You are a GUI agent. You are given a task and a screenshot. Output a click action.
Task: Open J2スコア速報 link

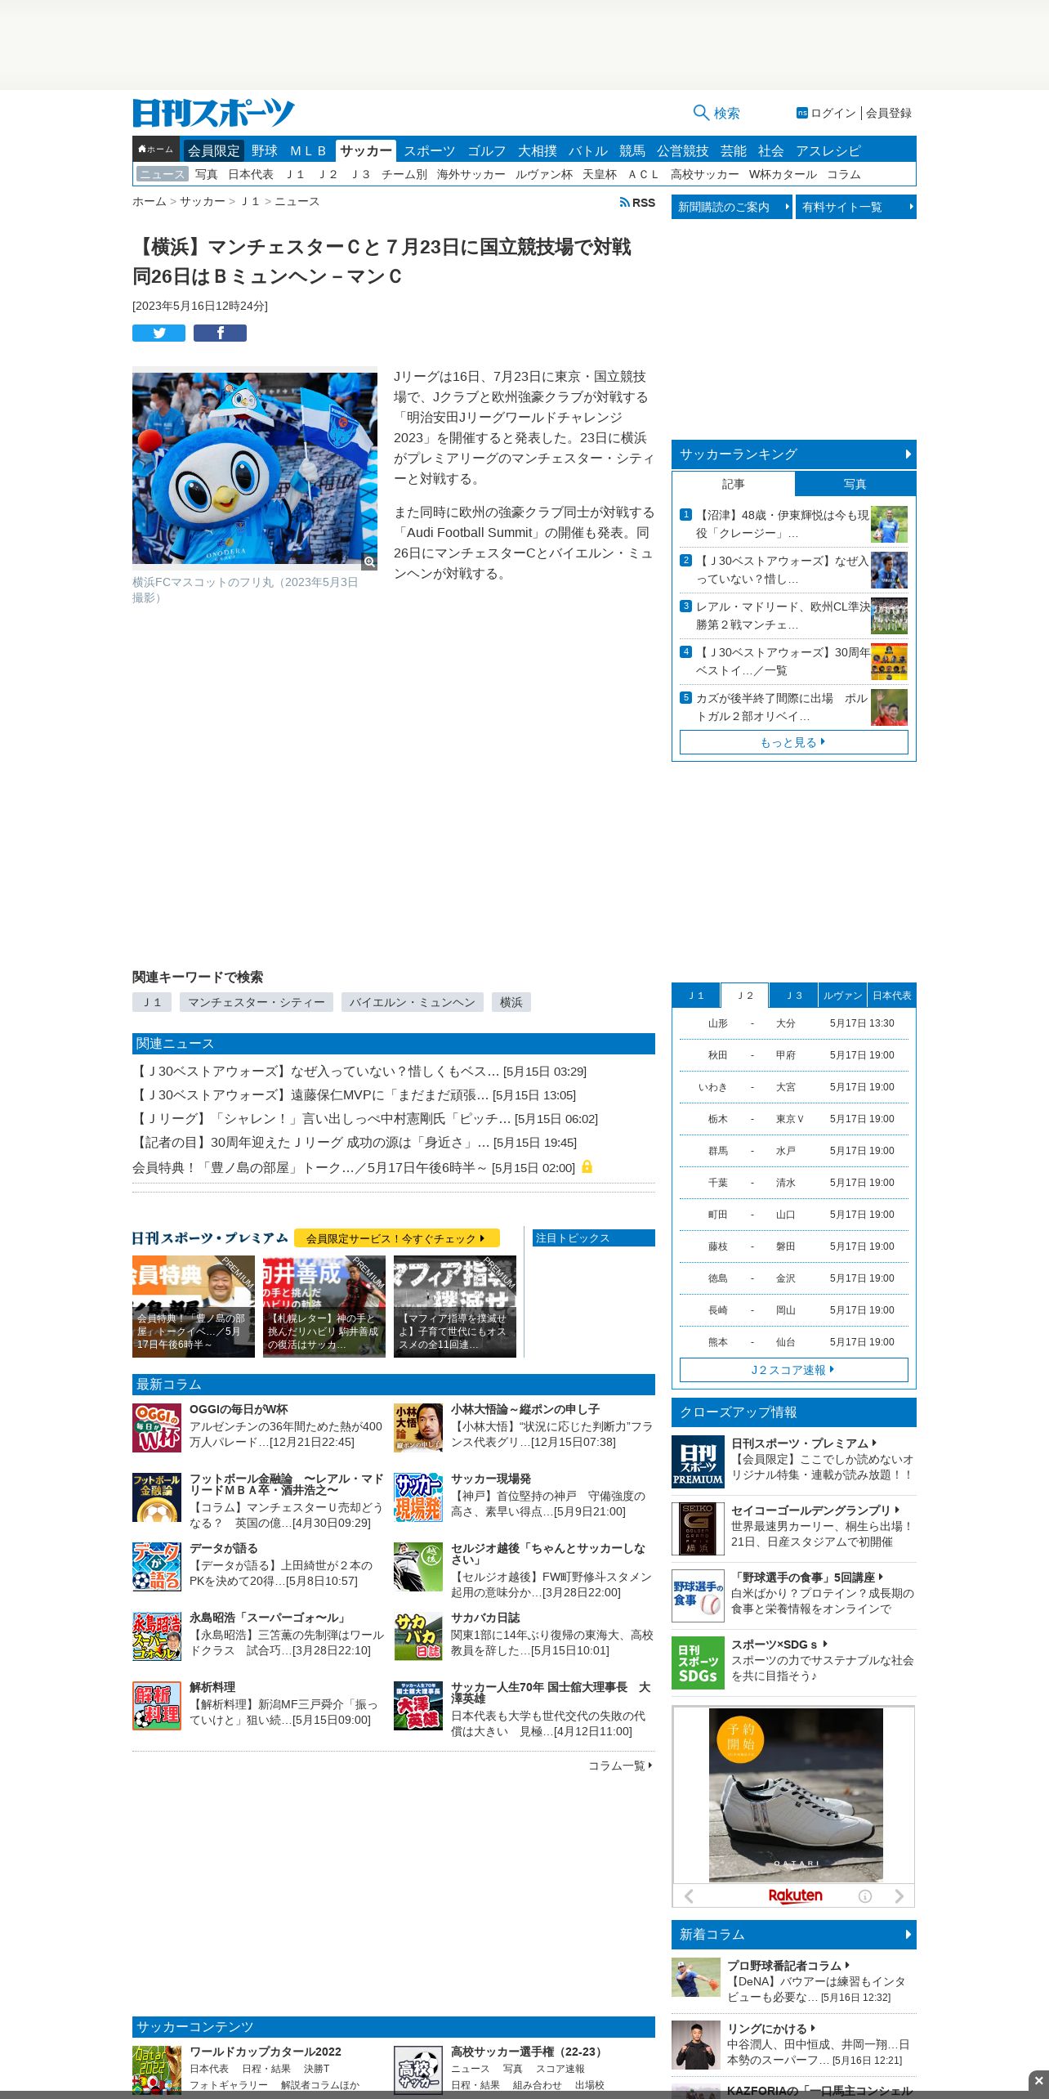coord(794,1370)
